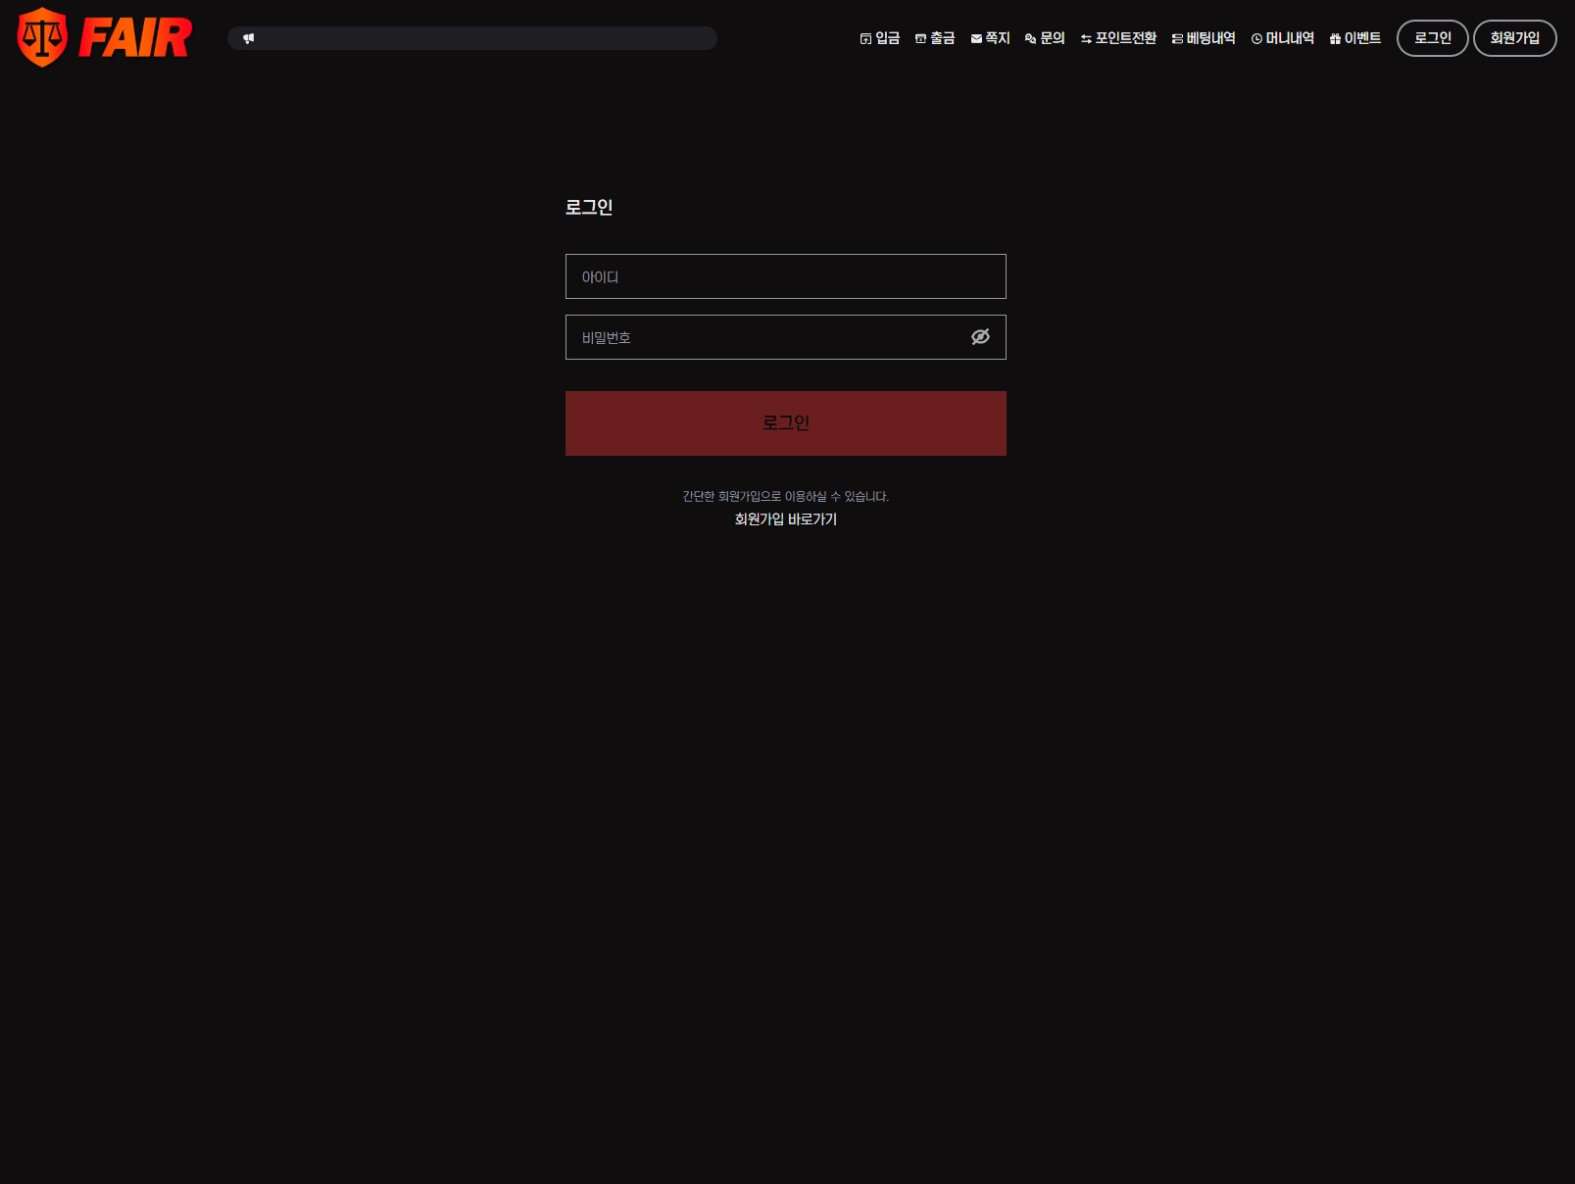Follow the 회원가입 바로가기 link
The width and height of the screenshot is (1575, 1184).
(x=785, y=519)
